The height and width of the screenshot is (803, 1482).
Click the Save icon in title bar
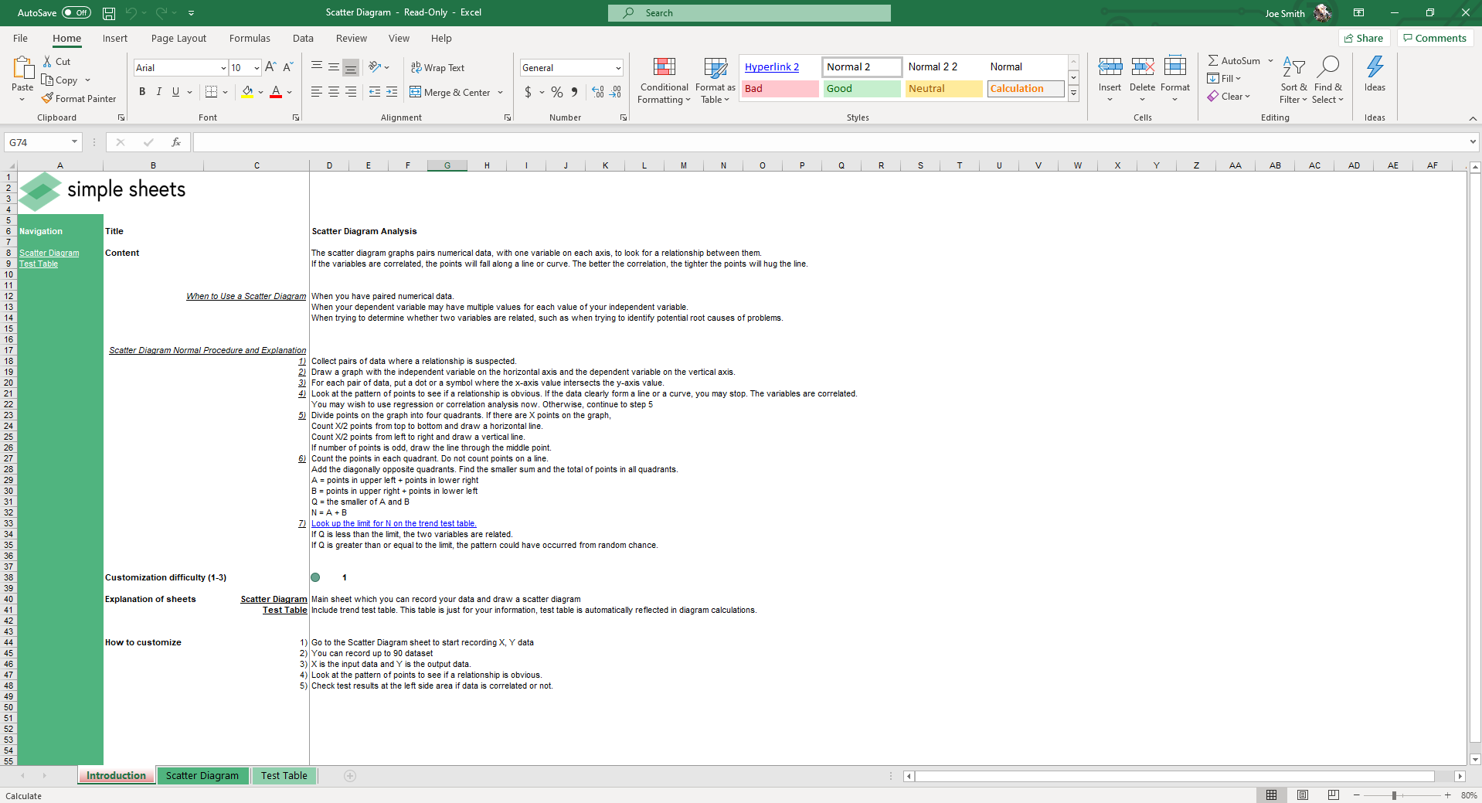pyautogui.click(x=109, y=13)
